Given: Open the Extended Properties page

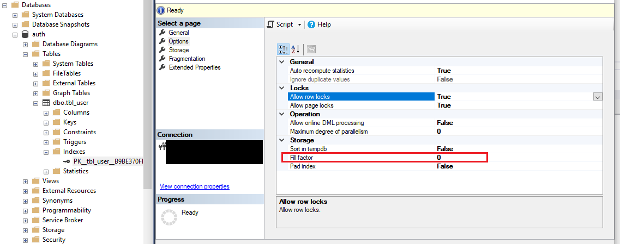Looking at the screenshot, I should 194,67.
